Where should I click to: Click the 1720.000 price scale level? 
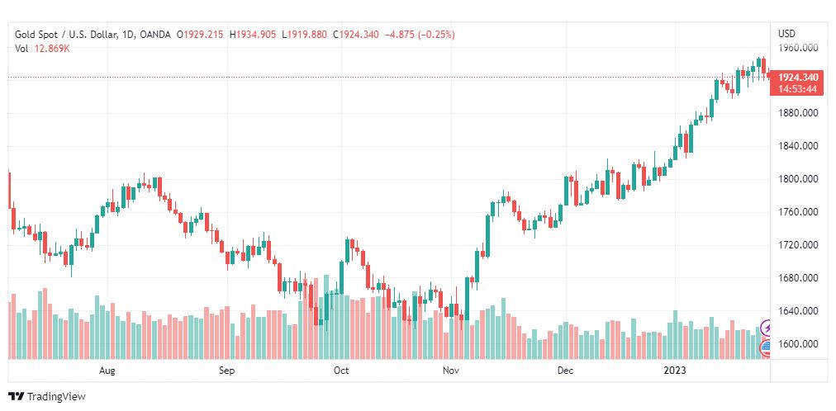(798, 245)
